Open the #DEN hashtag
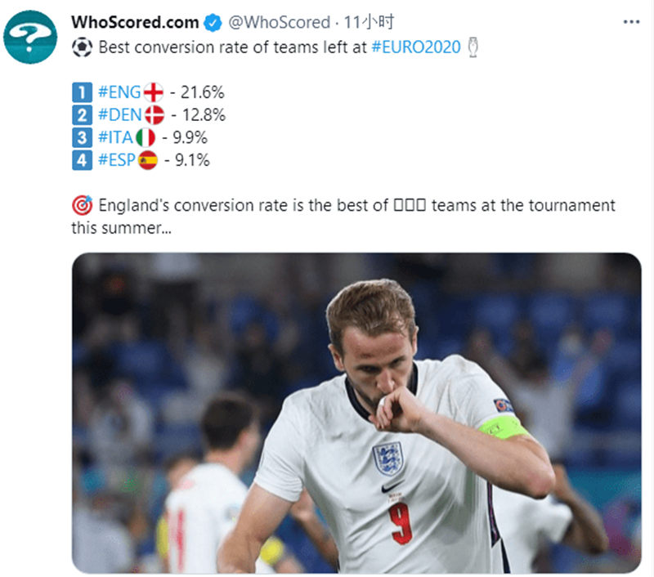This screenshot has width=654, height=577. coord(119,115)
